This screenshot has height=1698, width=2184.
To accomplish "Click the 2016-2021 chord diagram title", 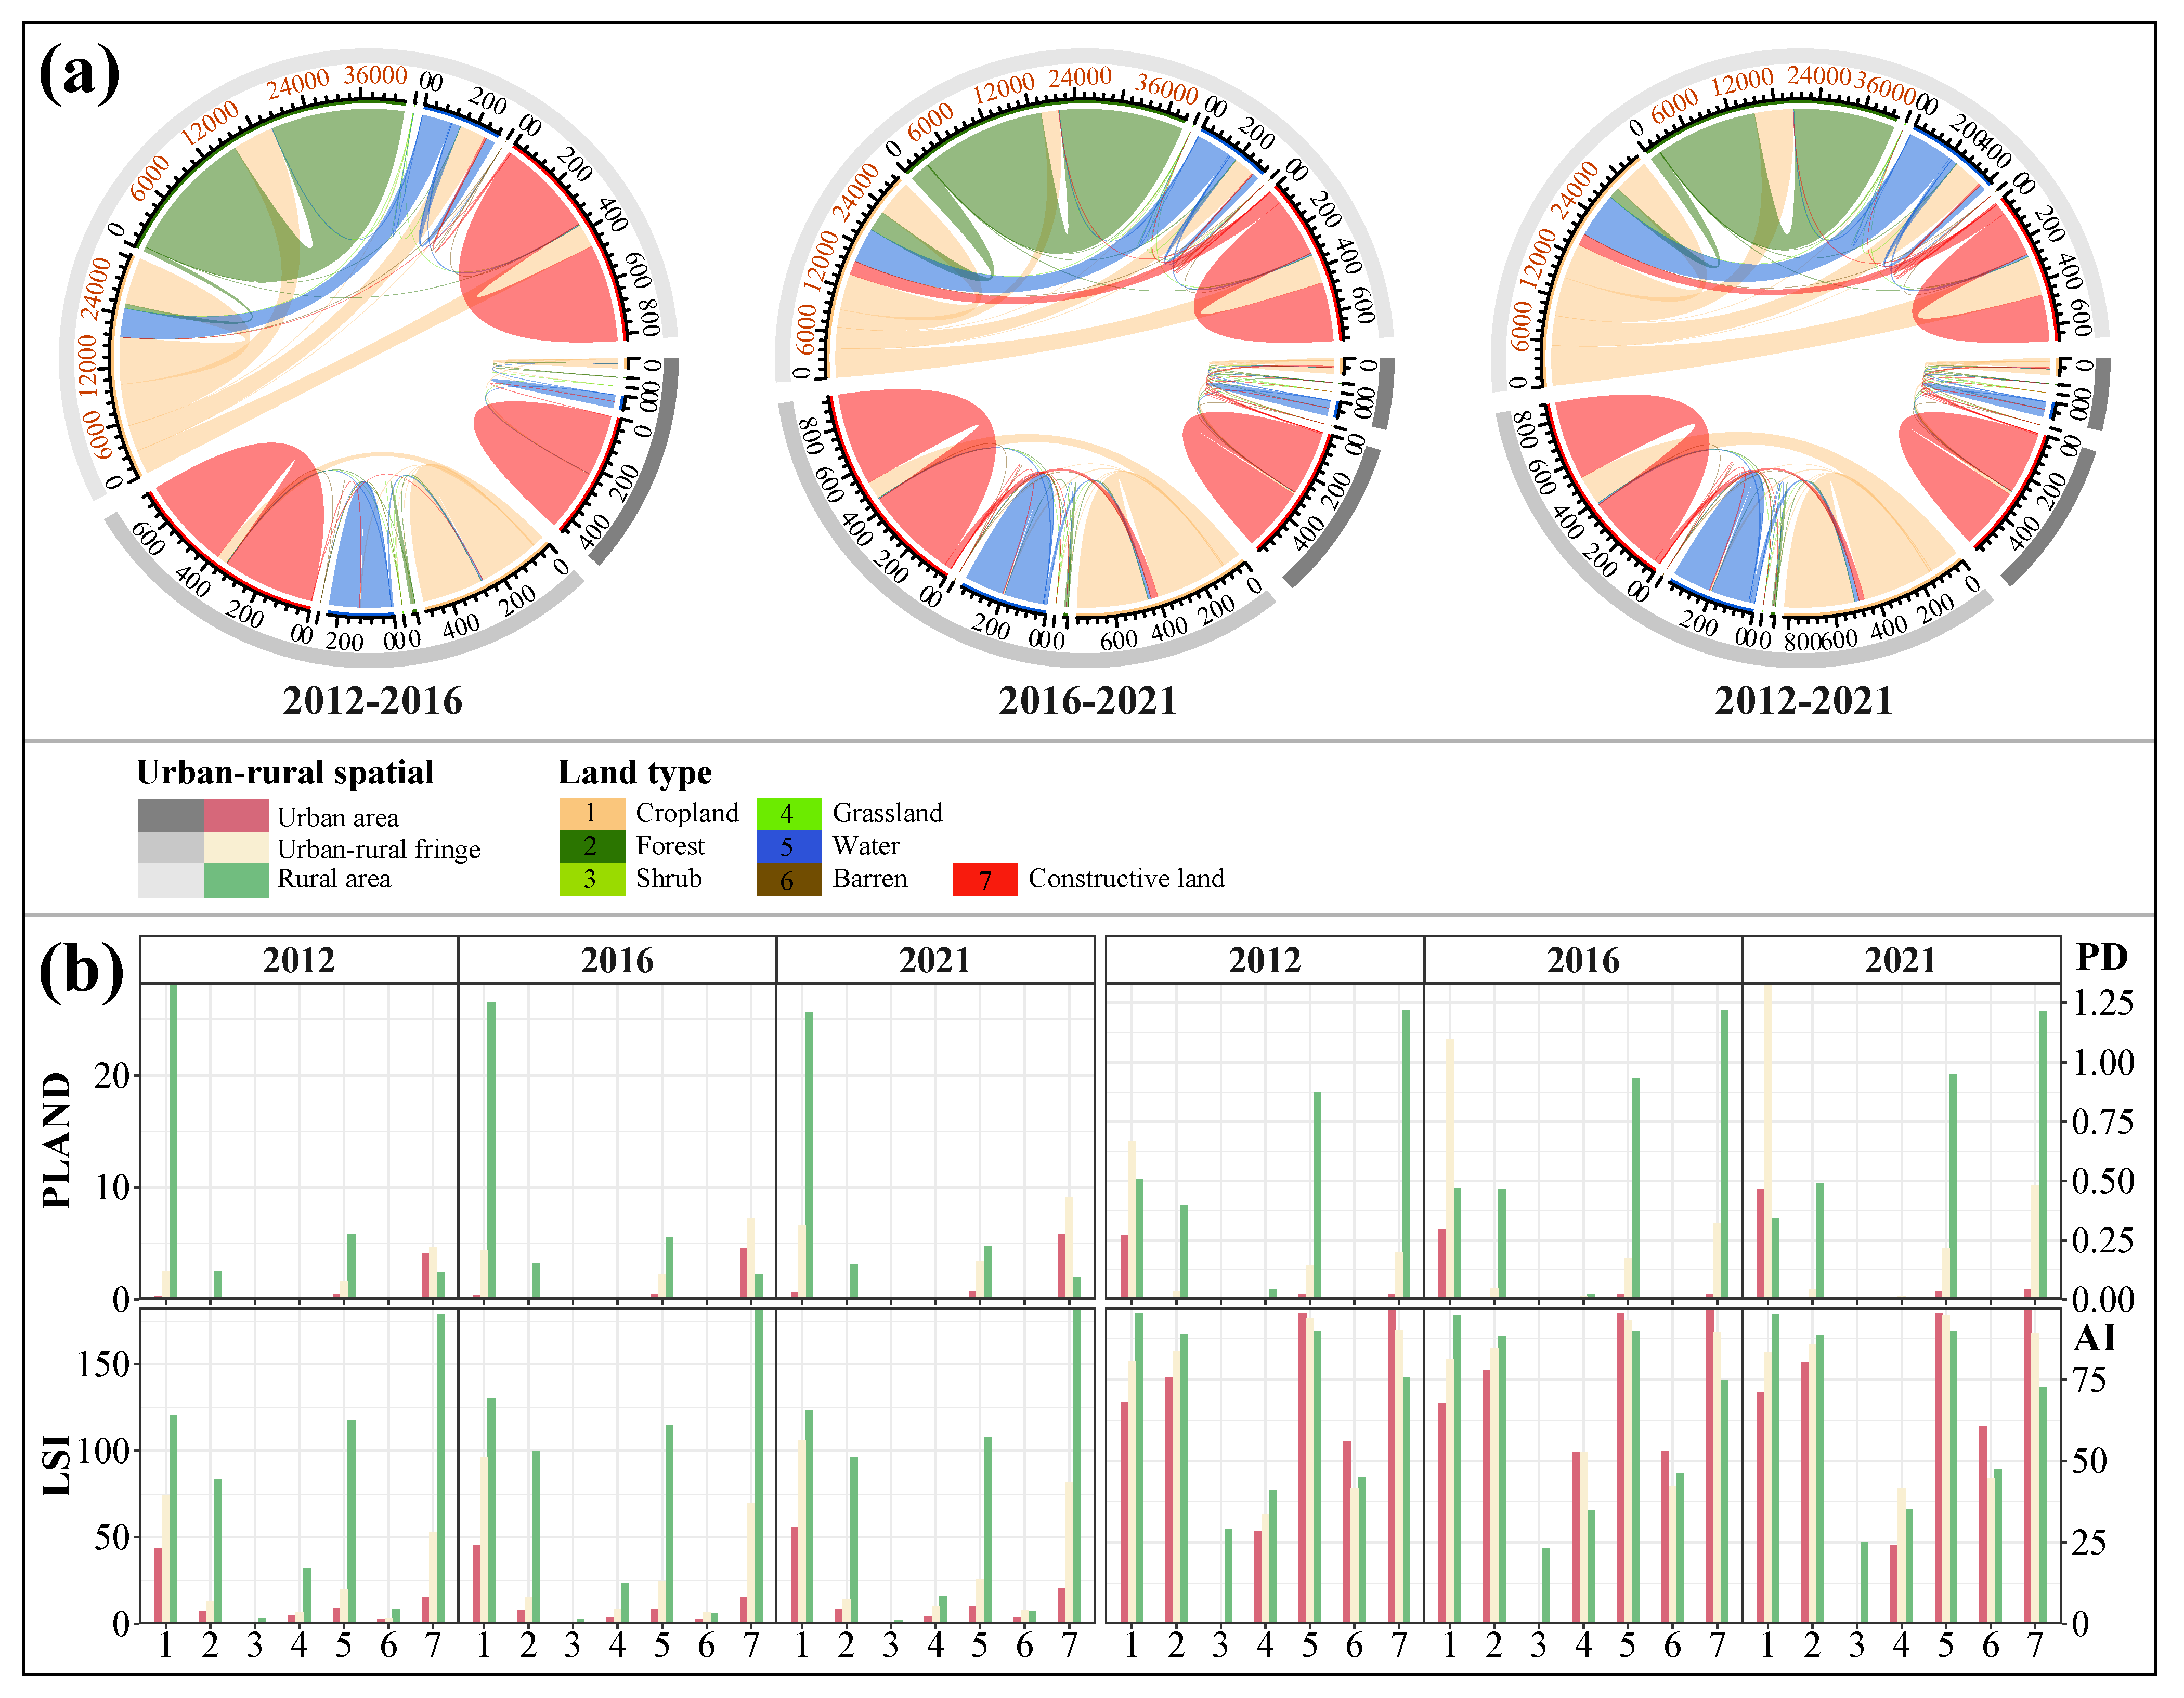I will 1088,701.
